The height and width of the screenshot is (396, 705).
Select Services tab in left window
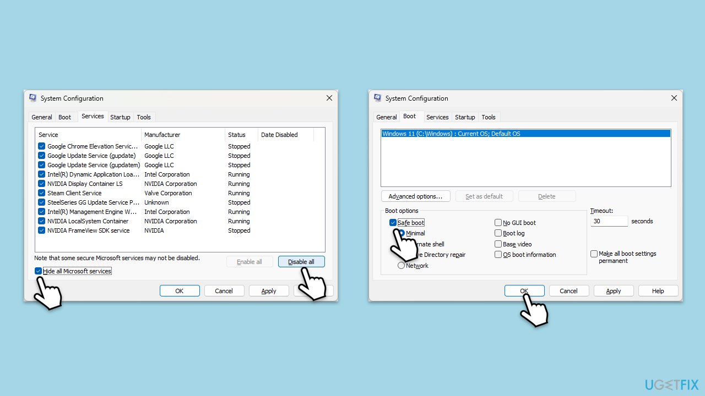[93, 116]
